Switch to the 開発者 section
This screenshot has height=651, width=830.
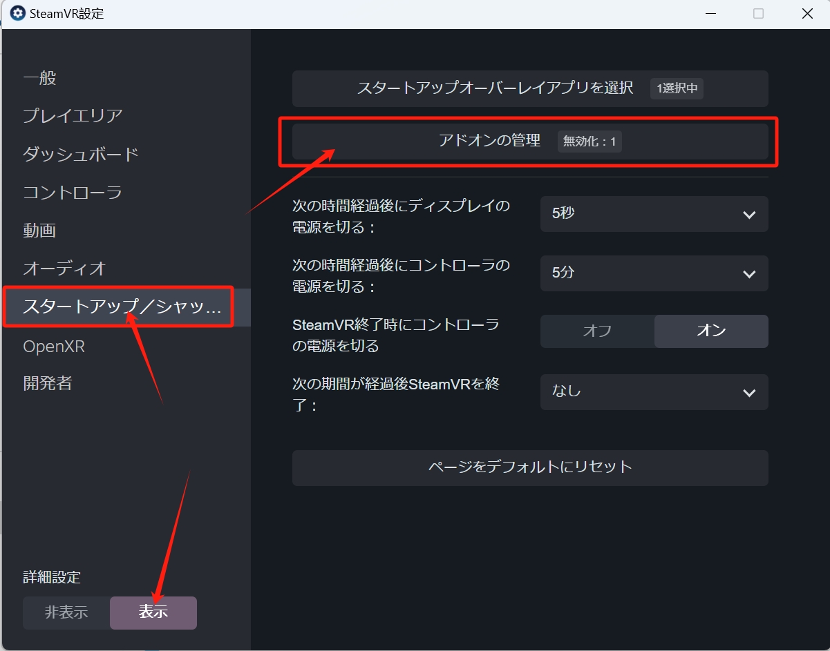click(x=48, y=384)
